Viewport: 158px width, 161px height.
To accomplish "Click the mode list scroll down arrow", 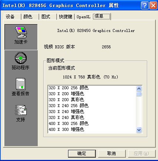I will pyautogui.click(x=139, y=130).
